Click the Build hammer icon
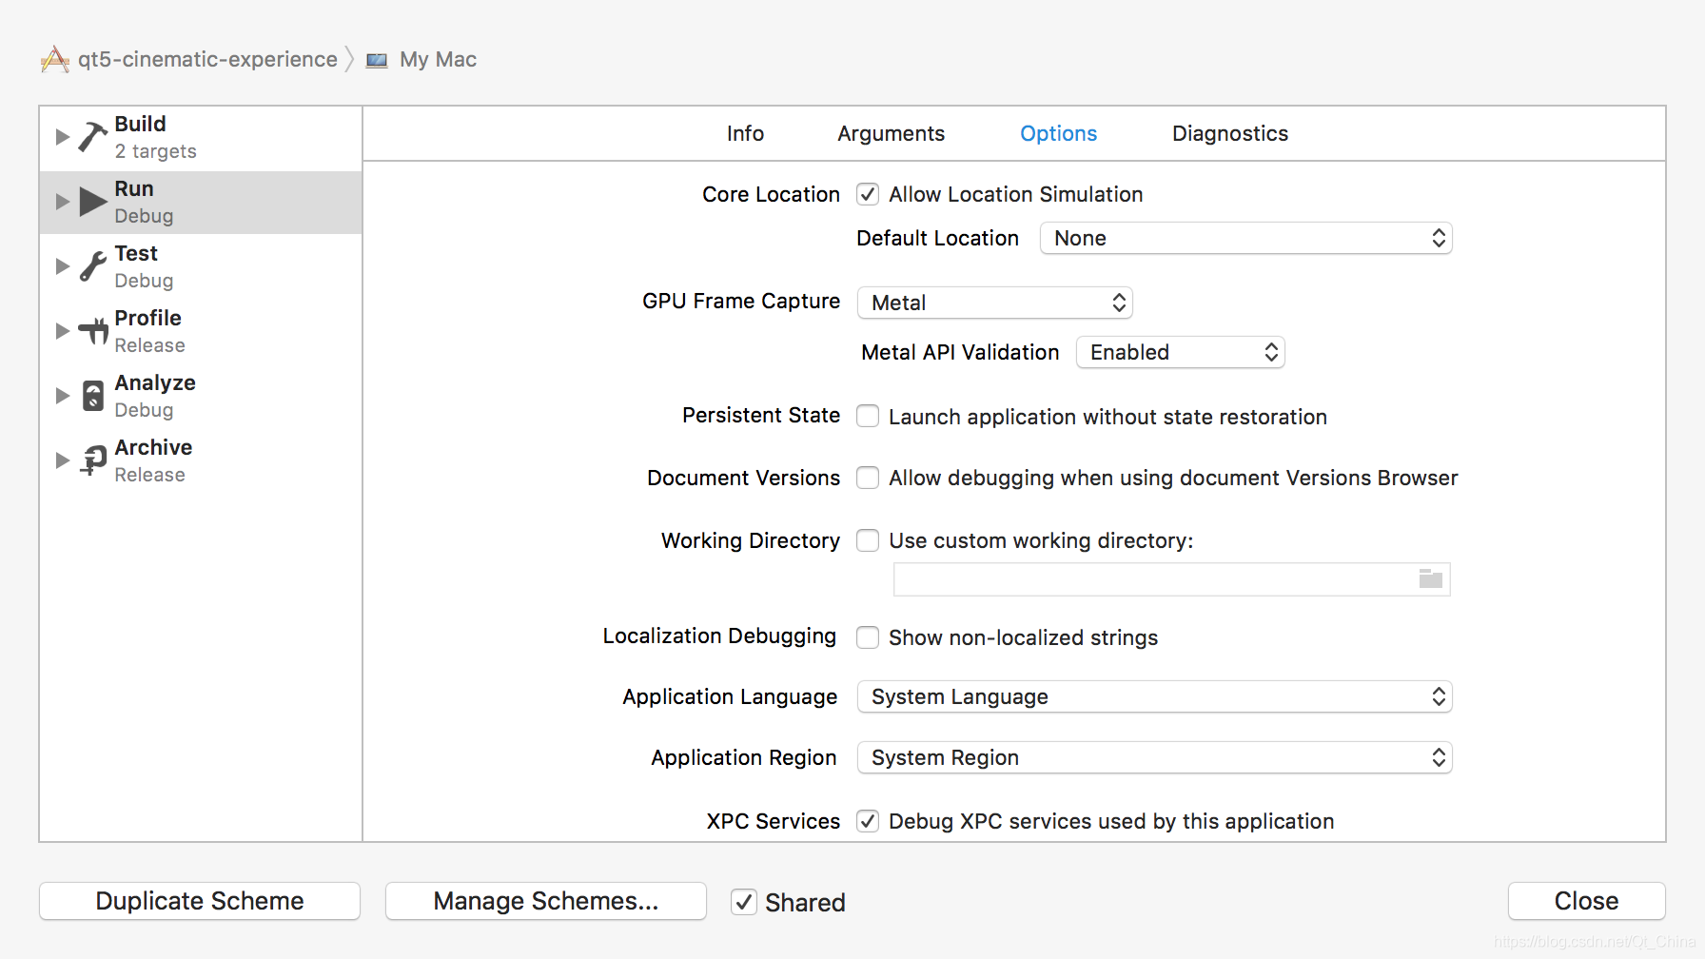 click(x=92, y=137)
